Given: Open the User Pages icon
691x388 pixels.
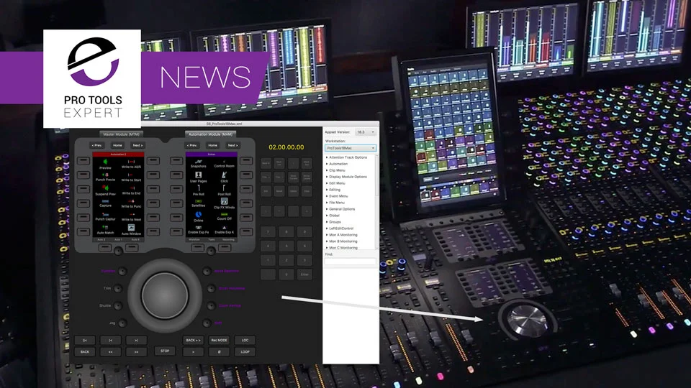Looking at the screenshot, I should pos(199,175).
